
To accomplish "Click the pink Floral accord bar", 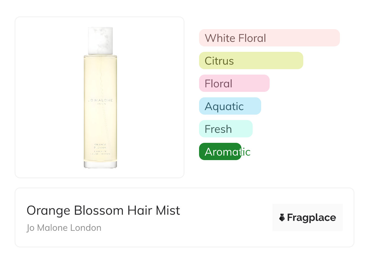I will [x=234, y=83].
